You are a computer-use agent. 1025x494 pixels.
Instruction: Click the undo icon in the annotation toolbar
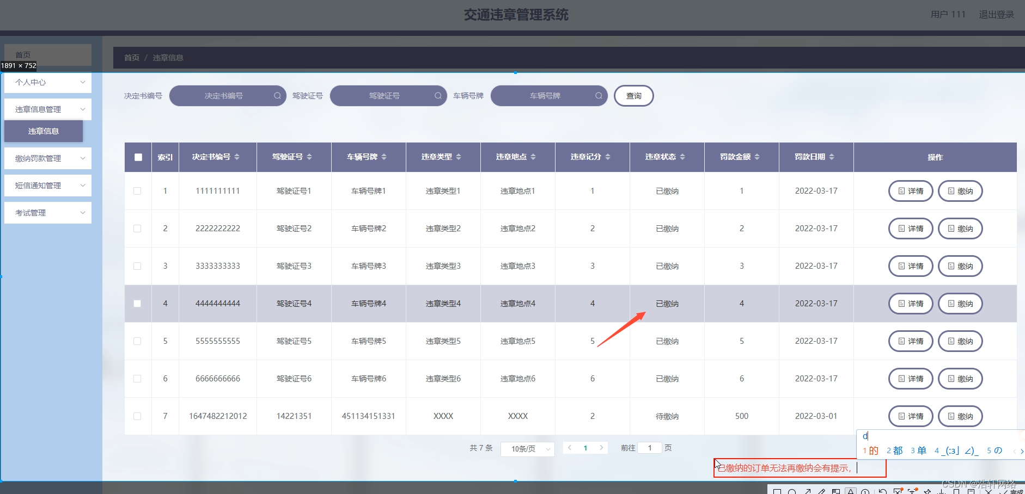coord(883,491)
